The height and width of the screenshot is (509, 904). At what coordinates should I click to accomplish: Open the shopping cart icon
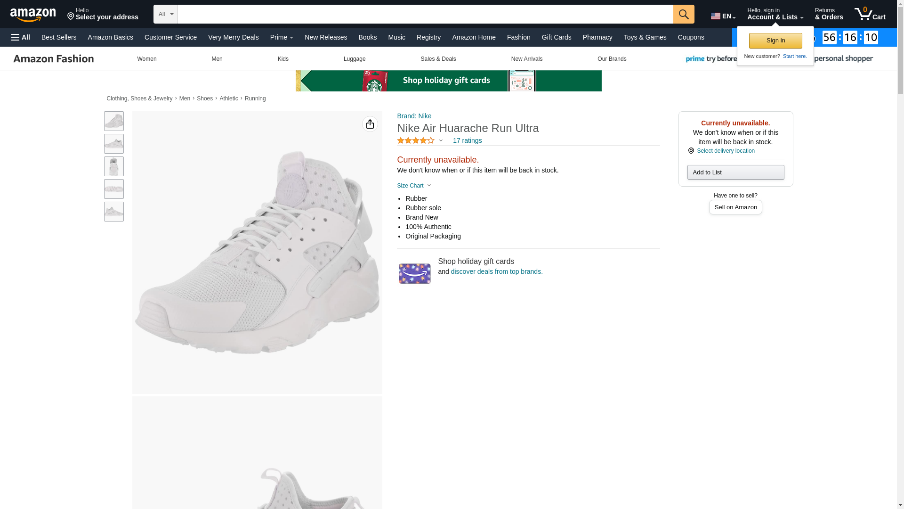[870, 14]
